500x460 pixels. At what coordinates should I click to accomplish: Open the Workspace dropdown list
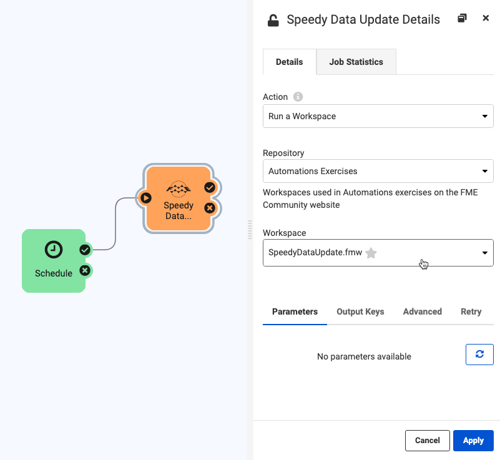pyautogui.click(x=484, y=253)
